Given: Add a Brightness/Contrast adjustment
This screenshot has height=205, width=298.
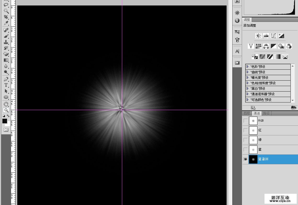Looking at the screenshot, I should (x=258, y=36).
